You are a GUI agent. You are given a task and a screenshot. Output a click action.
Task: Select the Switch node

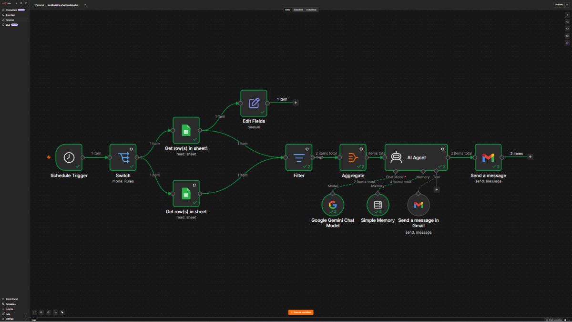[x=123, y=157]
